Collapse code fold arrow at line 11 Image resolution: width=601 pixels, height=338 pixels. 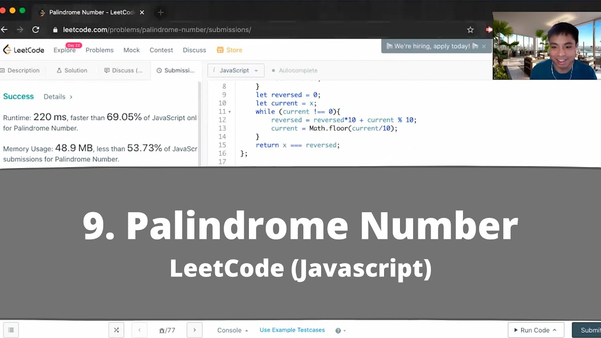(230, 112)
